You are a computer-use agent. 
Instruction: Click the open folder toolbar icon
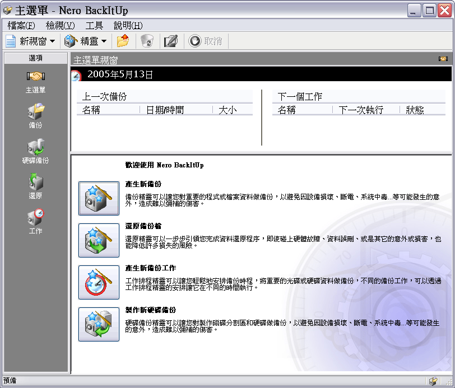coord(123,41)
